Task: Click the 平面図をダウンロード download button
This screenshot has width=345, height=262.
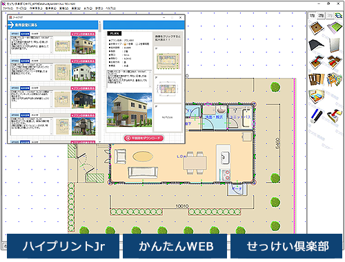Action: click(144, 138)
